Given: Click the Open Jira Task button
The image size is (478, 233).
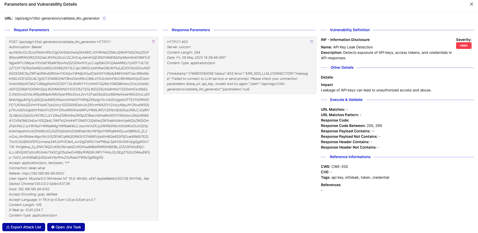Looking at the screenshot, I should coord(66,227).
